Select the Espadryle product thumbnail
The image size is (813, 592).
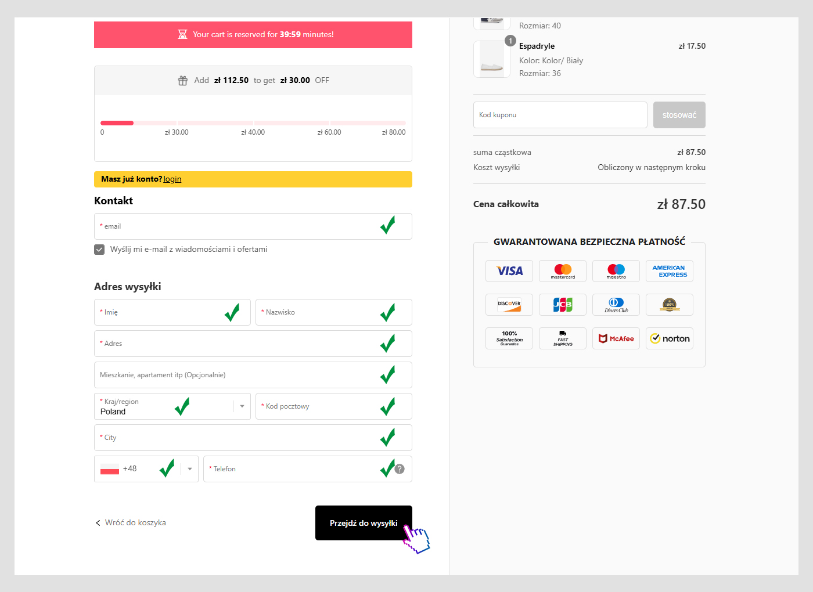coord(492,59)
